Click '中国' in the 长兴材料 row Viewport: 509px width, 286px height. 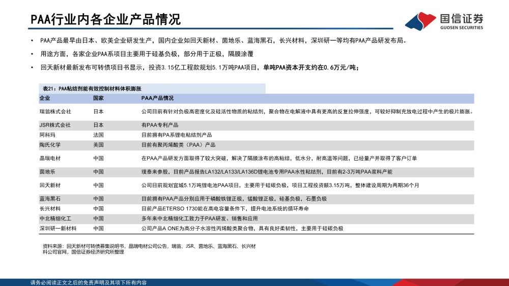[x=98, y=209]
